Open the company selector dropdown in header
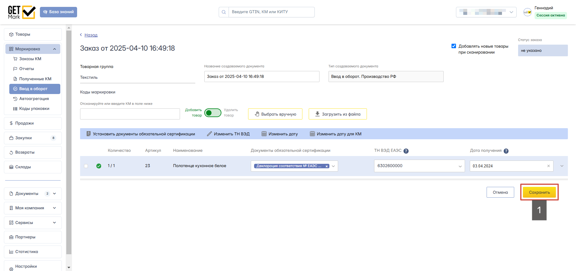 coord(486,12)
